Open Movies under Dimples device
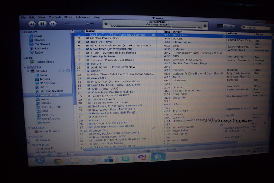Image resolution: width=274 pixels, height=183 pixels. click(45, 79)
